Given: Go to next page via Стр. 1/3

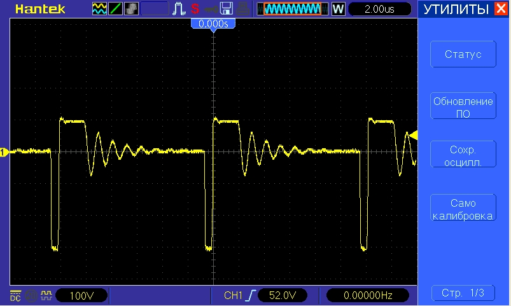Looking at the screenshot, I should point(463,293).
